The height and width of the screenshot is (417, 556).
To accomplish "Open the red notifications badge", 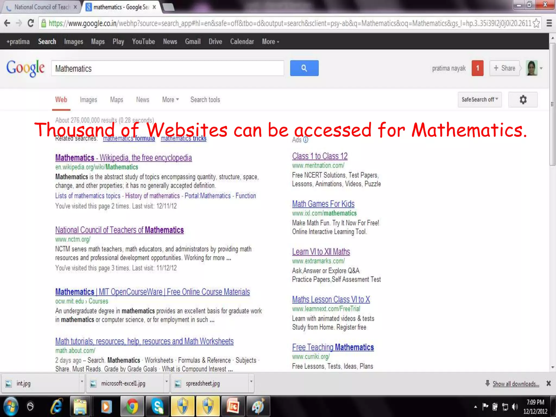I will tap(478, 68).
